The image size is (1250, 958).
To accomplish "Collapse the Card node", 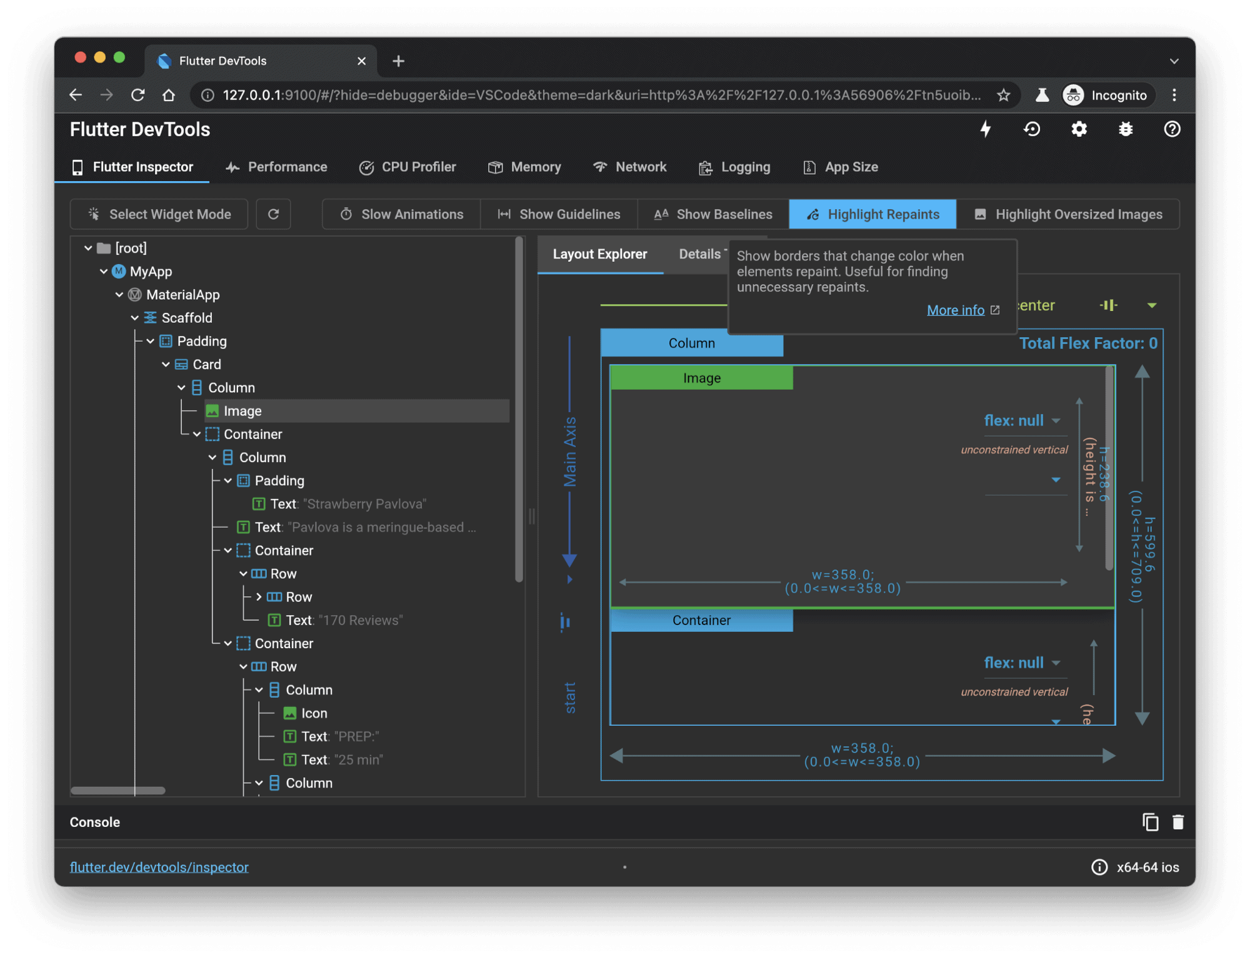I will 166,364.
